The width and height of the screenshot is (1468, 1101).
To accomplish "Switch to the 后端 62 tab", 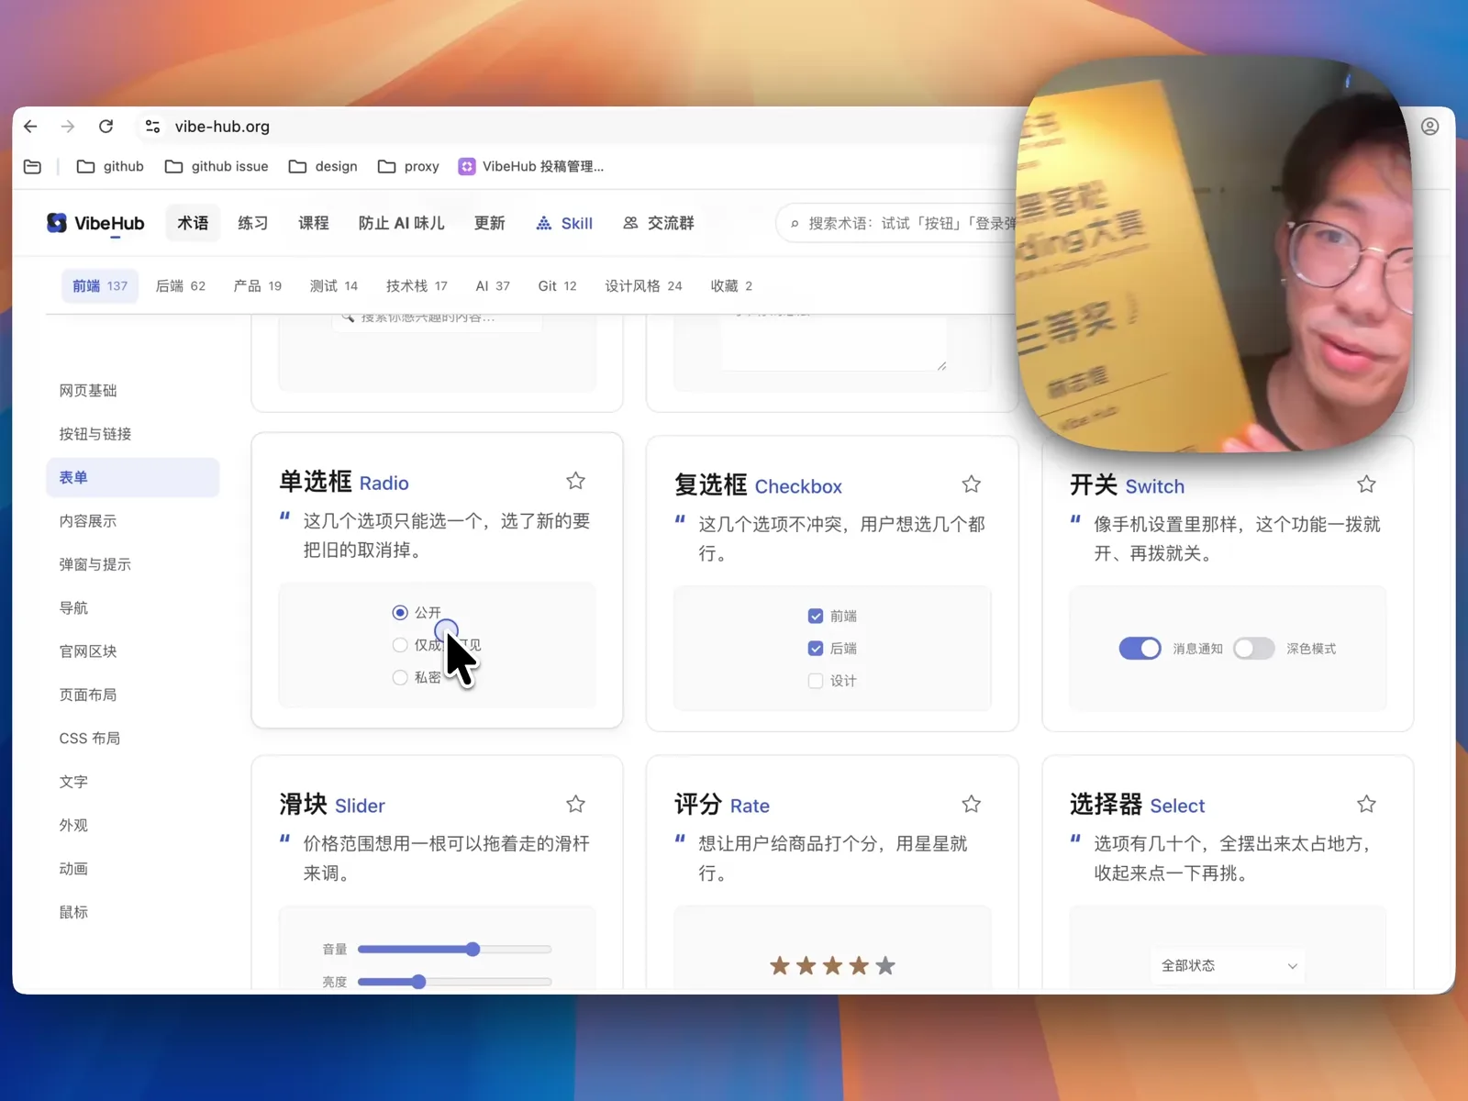I will 181,285.
